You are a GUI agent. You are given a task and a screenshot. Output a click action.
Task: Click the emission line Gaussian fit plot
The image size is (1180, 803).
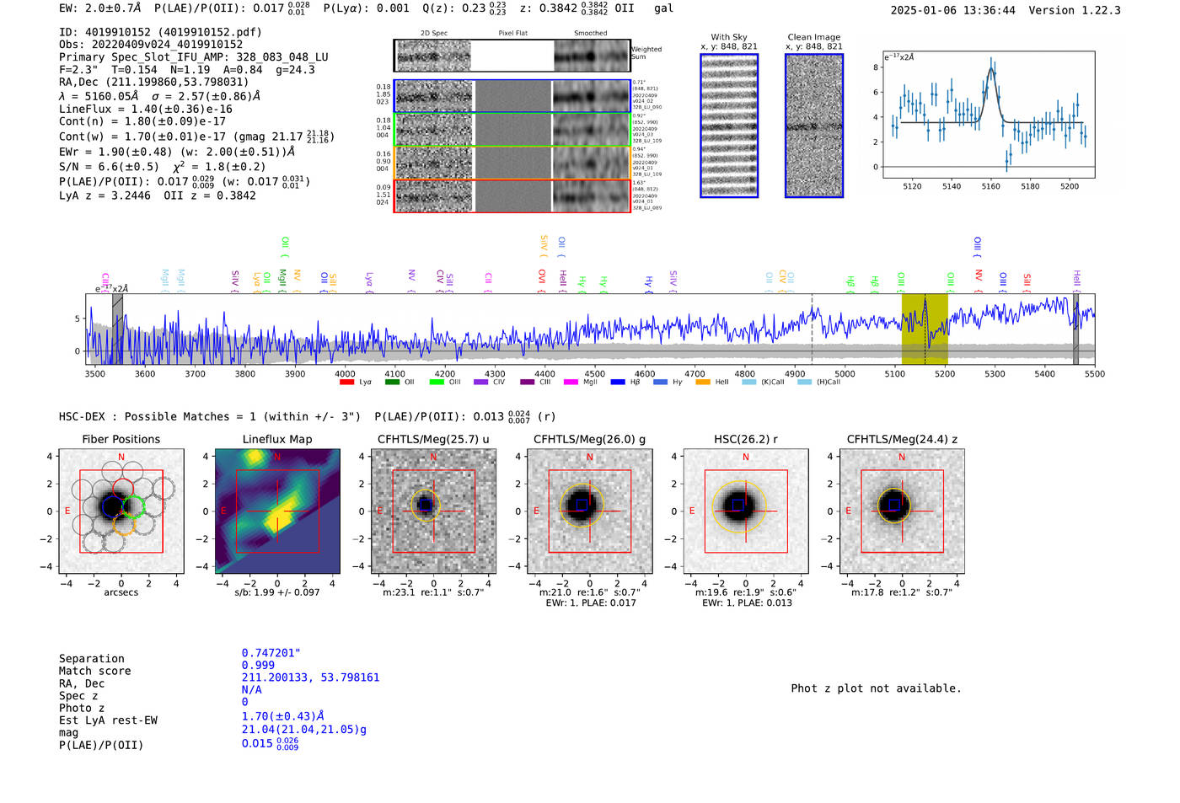pos(988,115)
